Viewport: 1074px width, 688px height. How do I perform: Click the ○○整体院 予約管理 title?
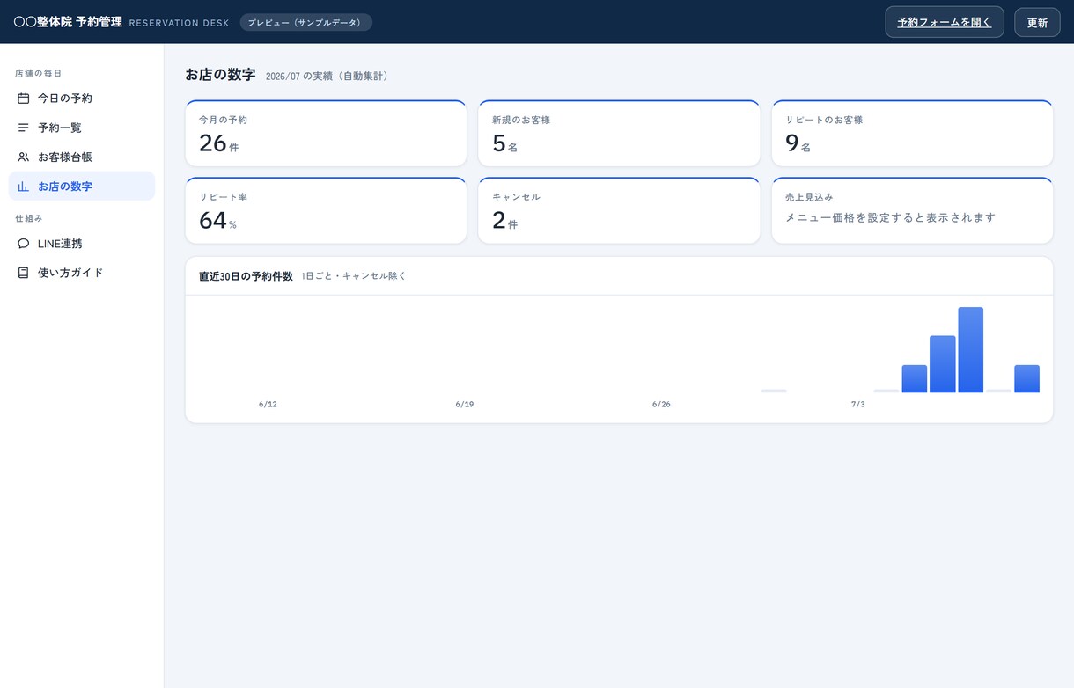[68, 22]
